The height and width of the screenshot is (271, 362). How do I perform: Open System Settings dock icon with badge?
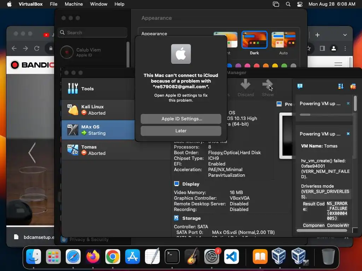pos(212,257)
